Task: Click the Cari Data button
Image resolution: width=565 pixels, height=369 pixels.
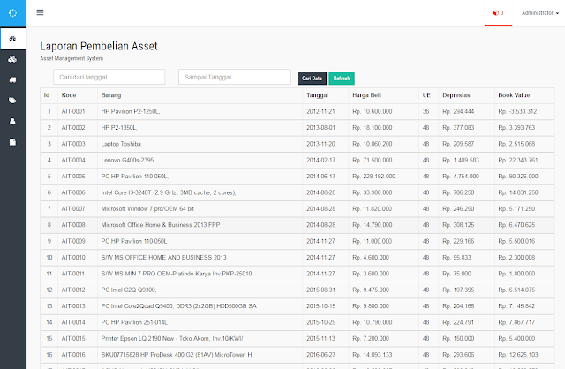Action: click(312, 79)
